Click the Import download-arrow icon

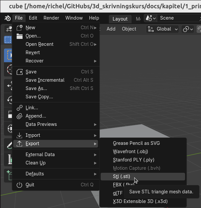pos(20,135)
